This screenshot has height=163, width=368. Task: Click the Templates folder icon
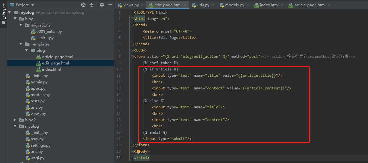(x=28, y=44)
